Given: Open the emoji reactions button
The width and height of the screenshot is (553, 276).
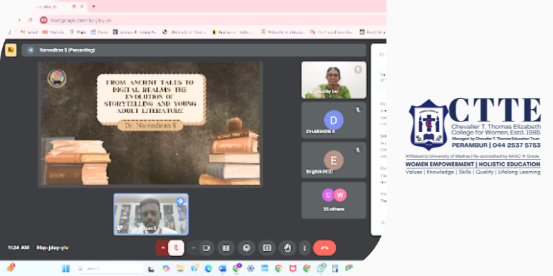Looking at the screenshot, I should tap(246, 248).
